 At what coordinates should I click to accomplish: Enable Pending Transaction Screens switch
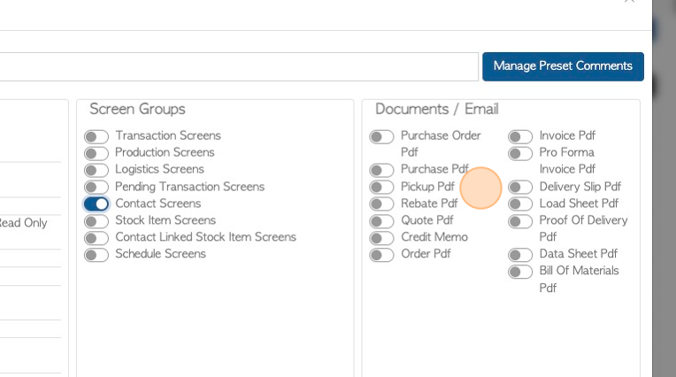pos(96,188)
